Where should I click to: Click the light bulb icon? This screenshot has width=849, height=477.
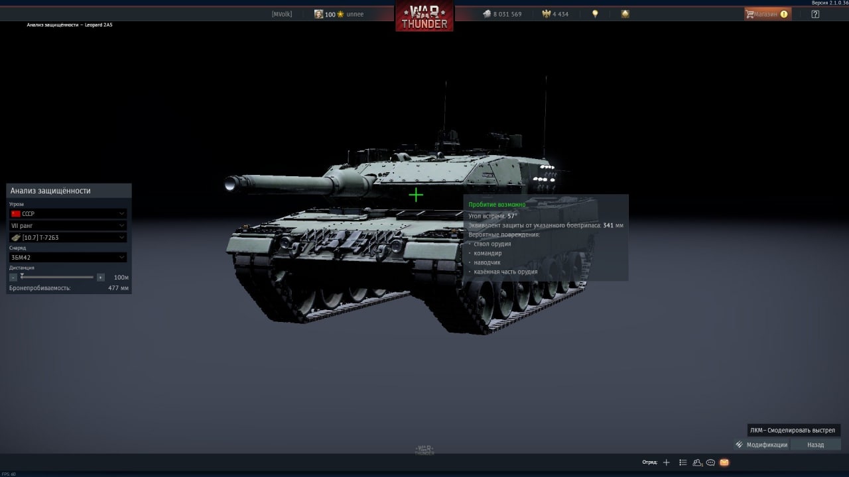pos(595,14)
